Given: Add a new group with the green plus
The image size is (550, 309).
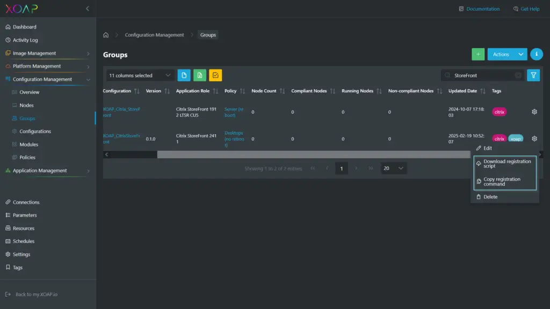Looking at the screenshot, I should pos(478,54).
